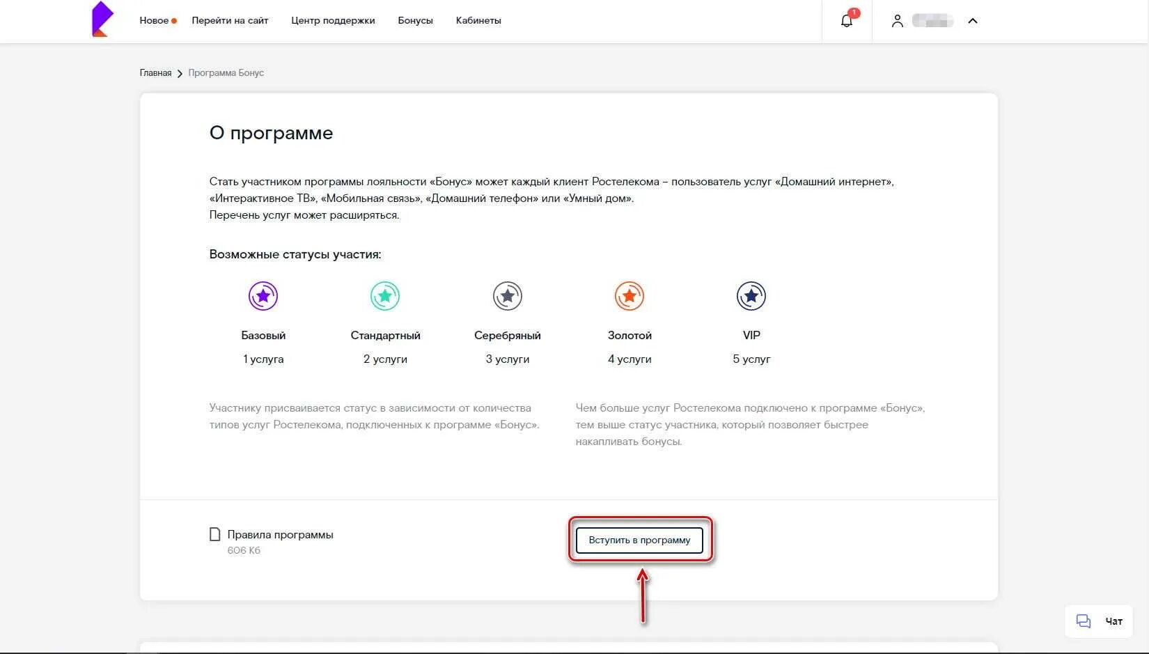This screenshot has height=654, width=1149.
Task: Click the Серебряный status star icon
Action: coord(508,296)
